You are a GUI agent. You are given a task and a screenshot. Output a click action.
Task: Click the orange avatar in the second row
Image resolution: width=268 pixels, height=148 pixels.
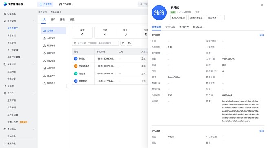[x=76, y=66]
